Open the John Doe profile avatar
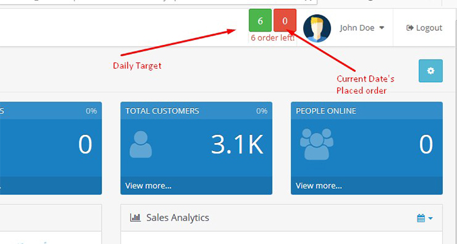 click(317, 28)
